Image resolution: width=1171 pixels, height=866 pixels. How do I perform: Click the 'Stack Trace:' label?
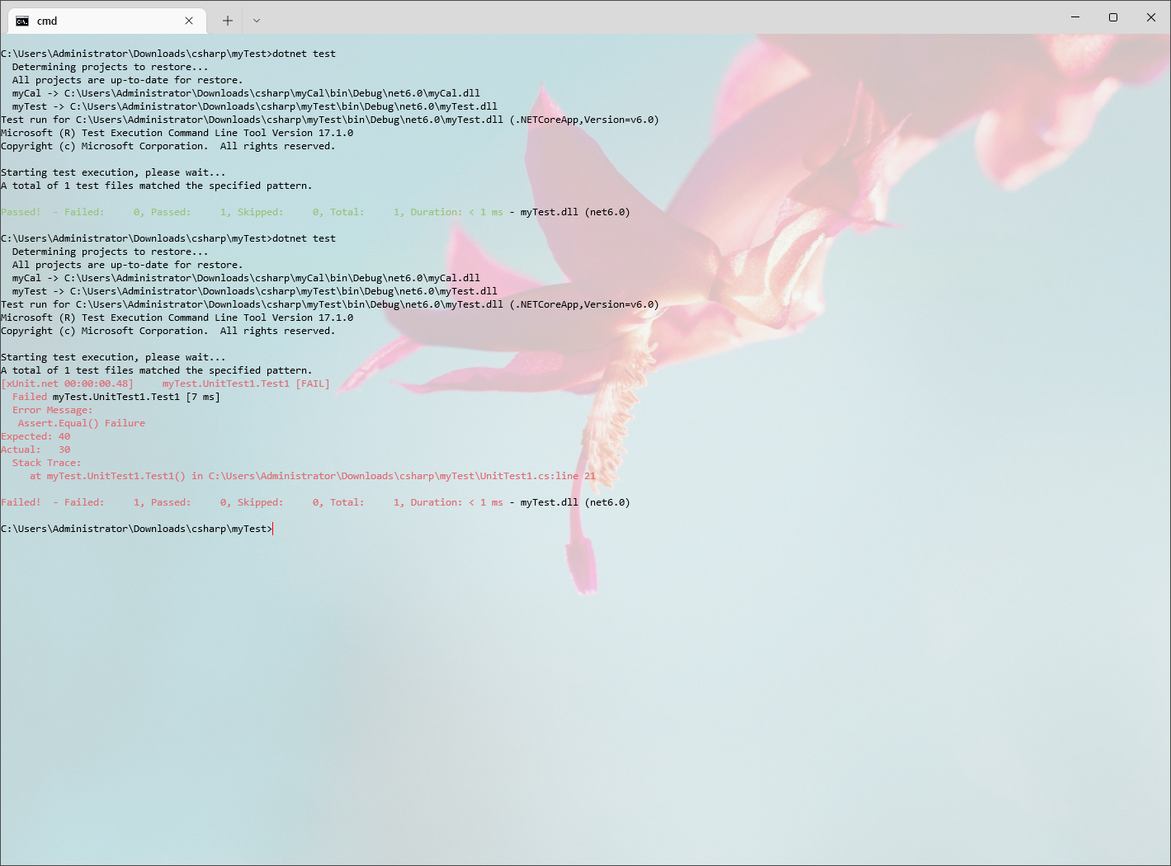click(x=46, y=463)
